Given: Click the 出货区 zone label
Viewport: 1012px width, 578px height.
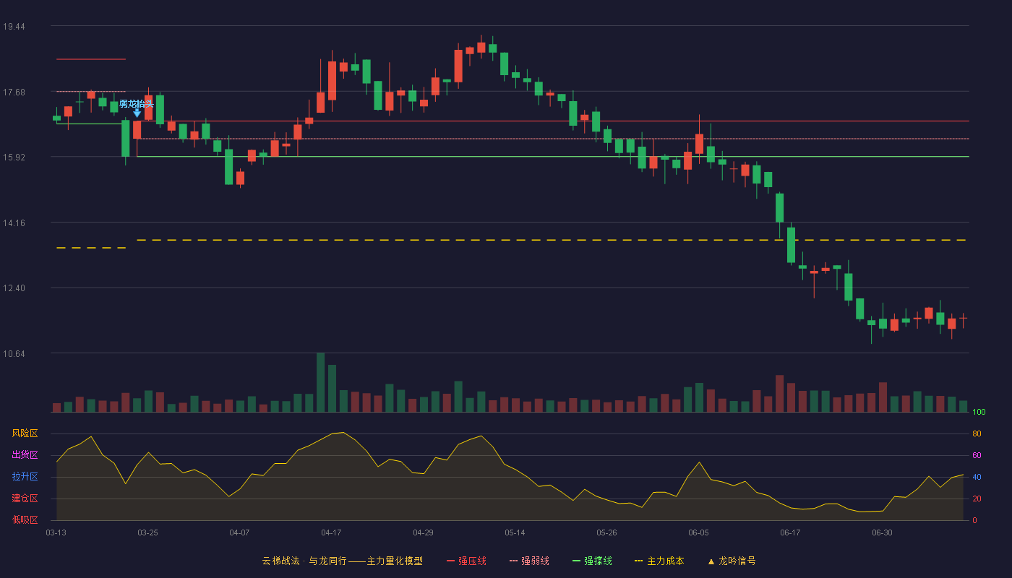Looking at the screenshot, I should pos(25,455).
